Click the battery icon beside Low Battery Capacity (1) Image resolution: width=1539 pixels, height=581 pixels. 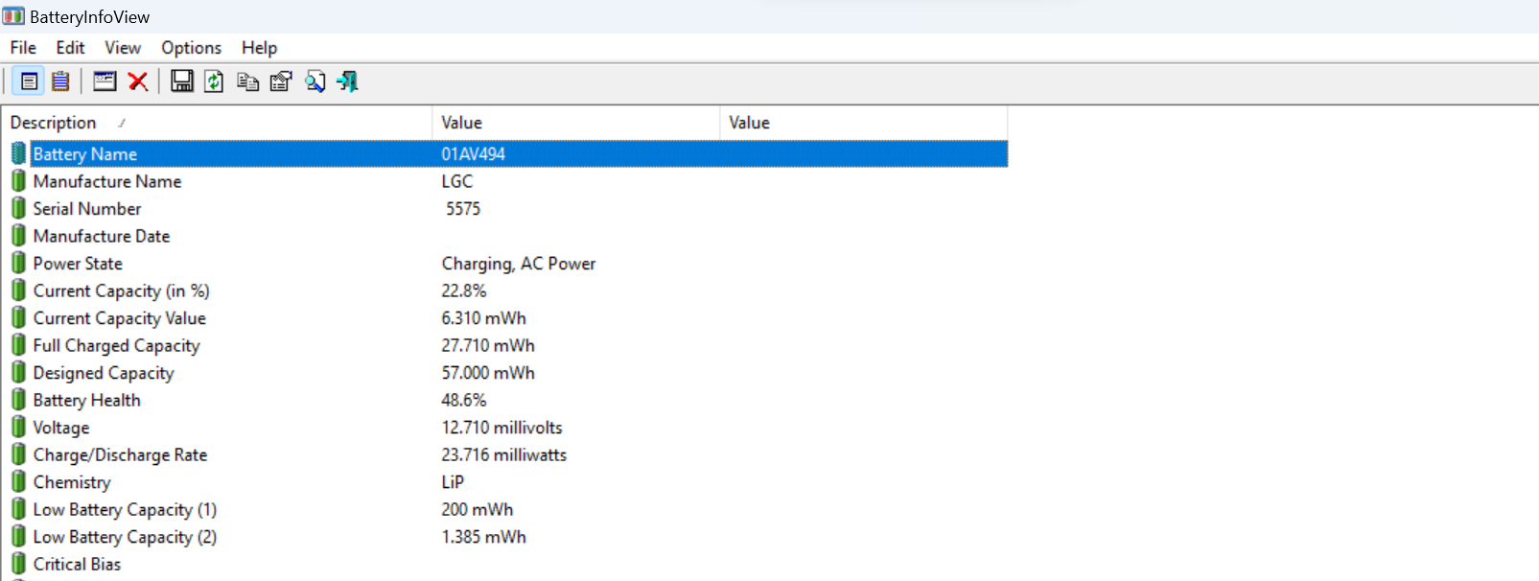tap(18, 509)
